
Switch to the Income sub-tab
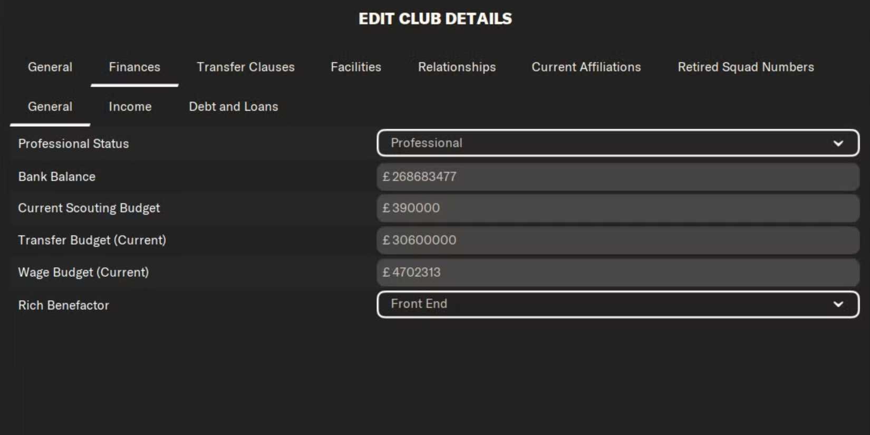point(130,107)
